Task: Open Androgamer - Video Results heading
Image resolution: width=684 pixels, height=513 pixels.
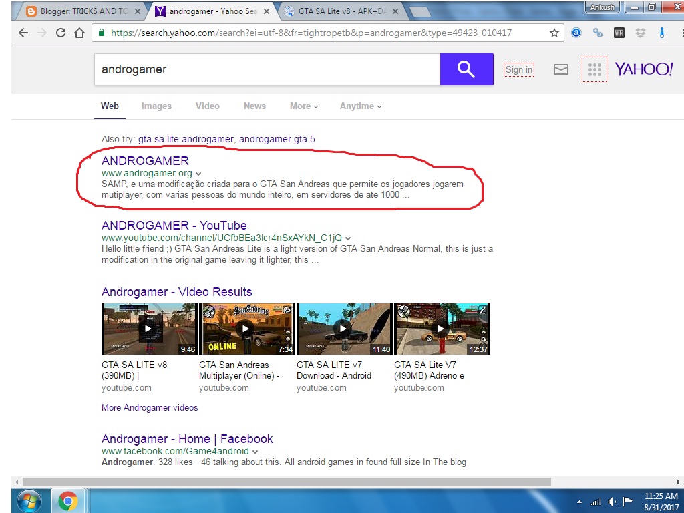Action: pos(176,292)
